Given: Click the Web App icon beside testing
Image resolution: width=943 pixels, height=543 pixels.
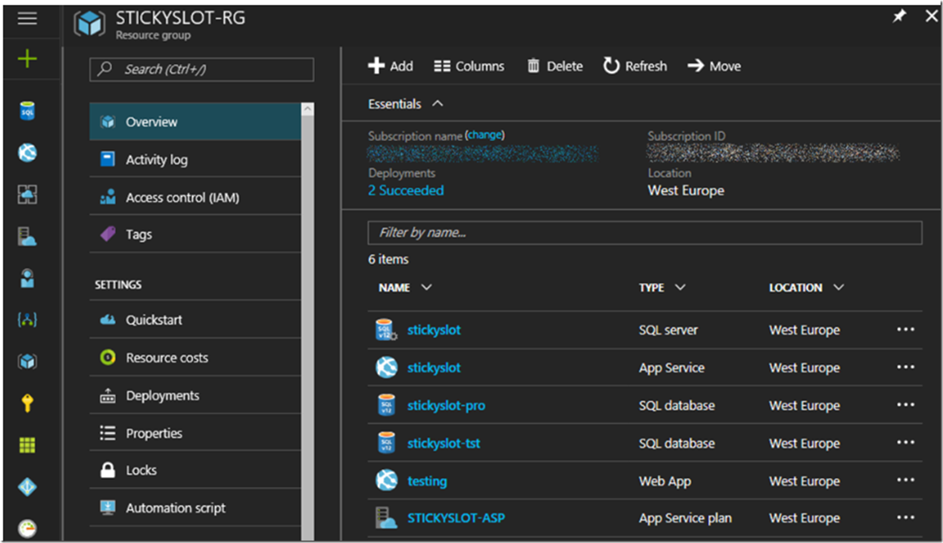Looking at the screenshot, I should pos(386,481).
